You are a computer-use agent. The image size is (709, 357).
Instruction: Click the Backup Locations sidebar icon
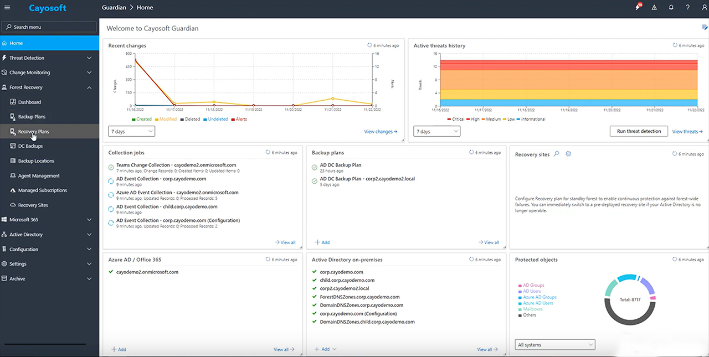(13, 161)
